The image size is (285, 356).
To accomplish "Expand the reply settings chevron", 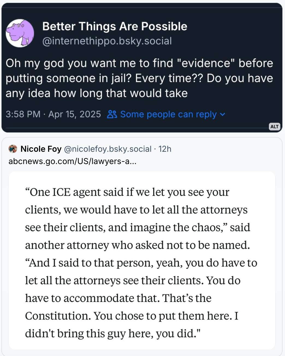I will coord(223,114).
